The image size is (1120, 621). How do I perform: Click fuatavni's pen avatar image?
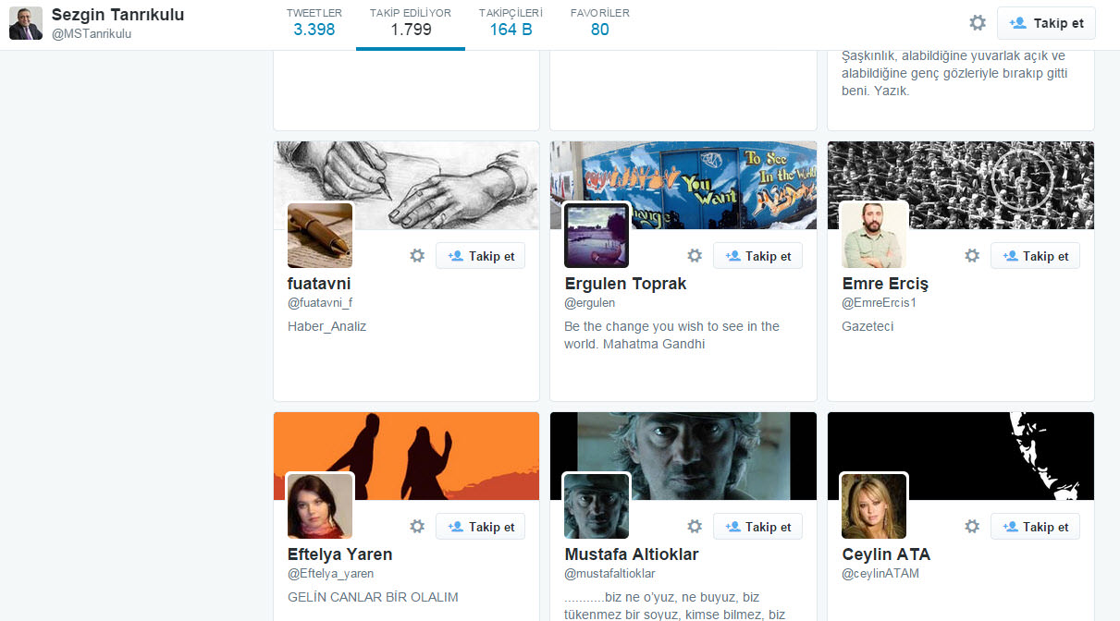click(x=320, y=236)
